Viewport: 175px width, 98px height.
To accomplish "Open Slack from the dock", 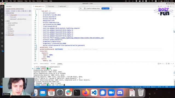I will tap(68, 93).
